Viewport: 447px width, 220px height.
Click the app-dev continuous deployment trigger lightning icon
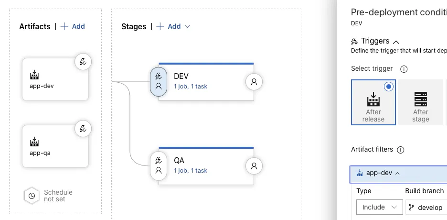(83, 62)
